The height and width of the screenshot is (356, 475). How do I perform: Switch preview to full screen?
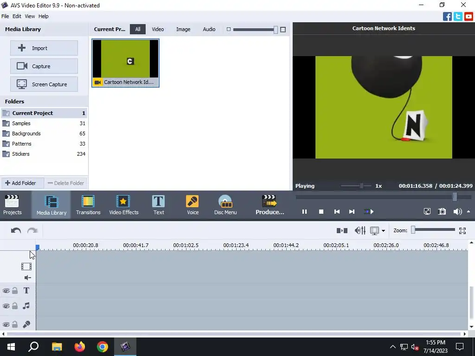[427, 211]
